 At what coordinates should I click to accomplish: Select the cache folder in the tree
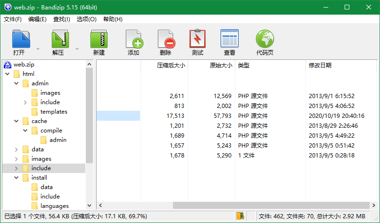[39, 121]
